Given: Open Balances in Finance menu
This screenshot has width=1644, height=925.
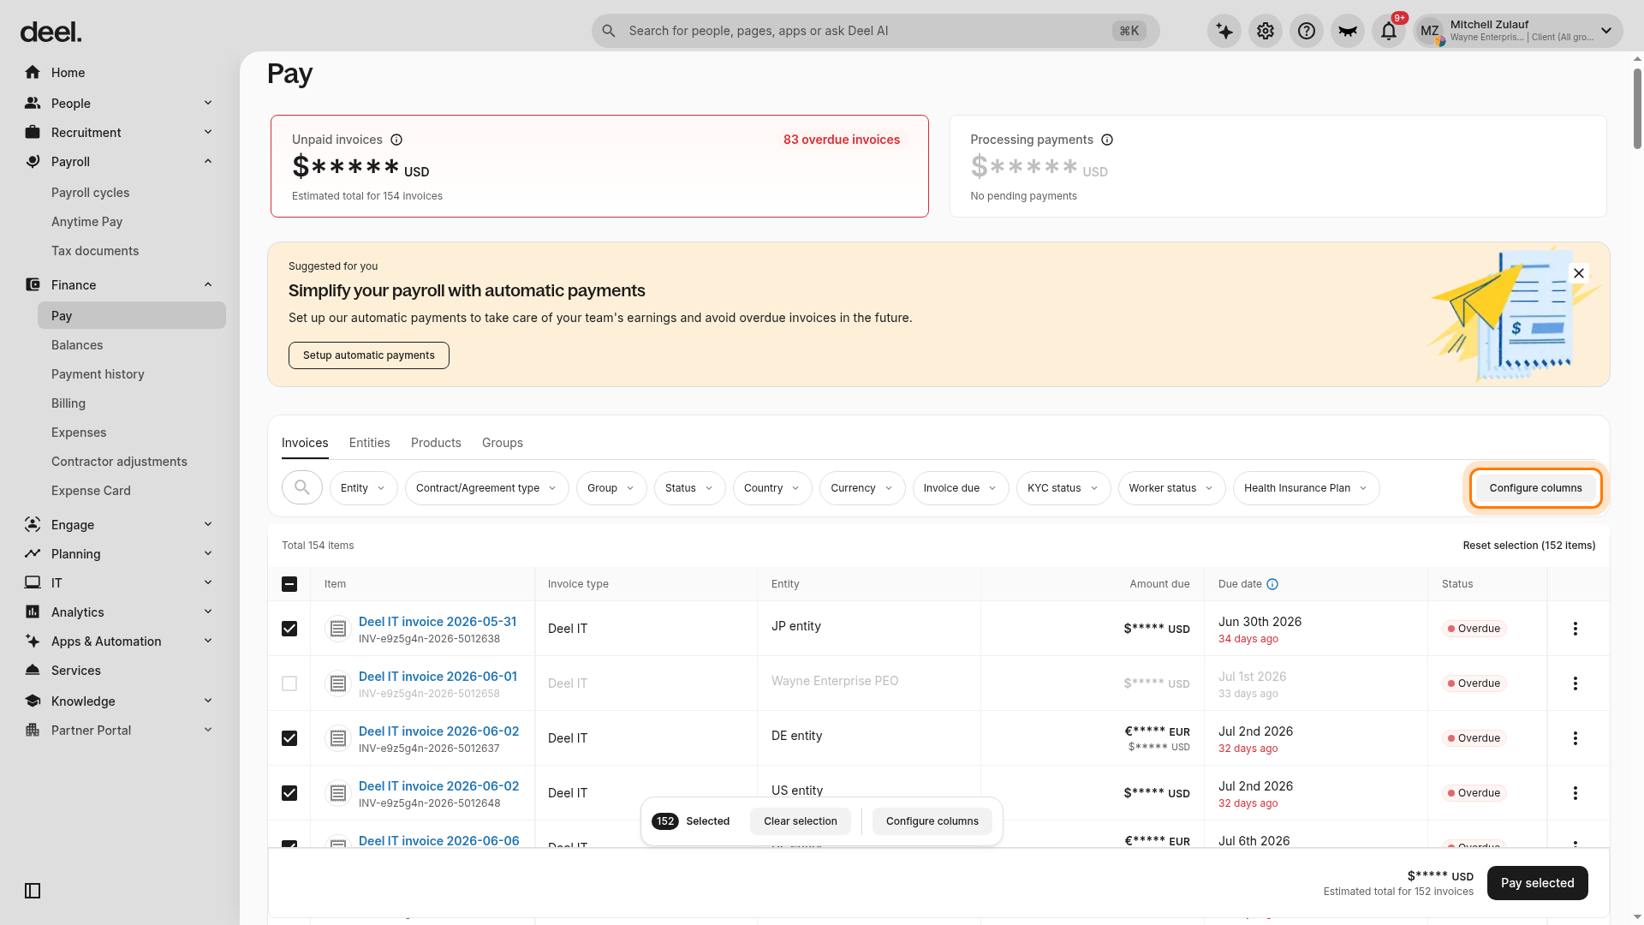Looking at the screenshot, I should pos(77,344).
